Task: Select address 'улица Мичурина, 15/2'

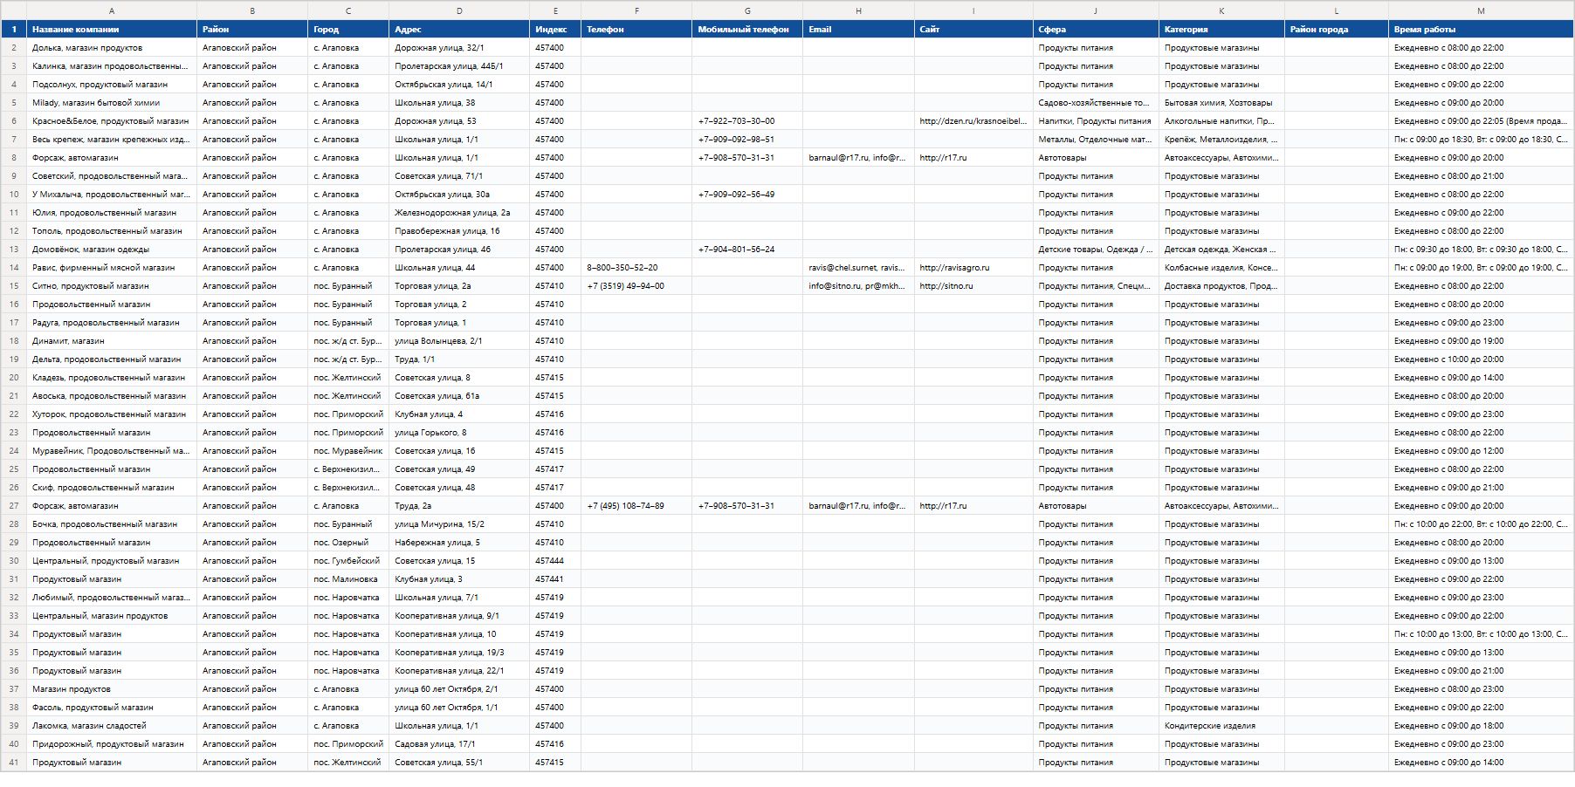Action: 459,524
